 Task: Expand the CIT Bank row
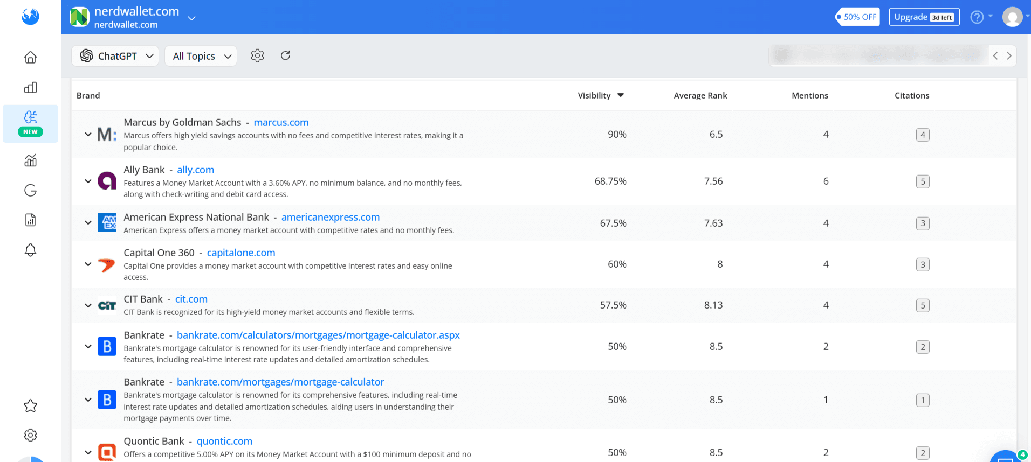click(88, 305)
